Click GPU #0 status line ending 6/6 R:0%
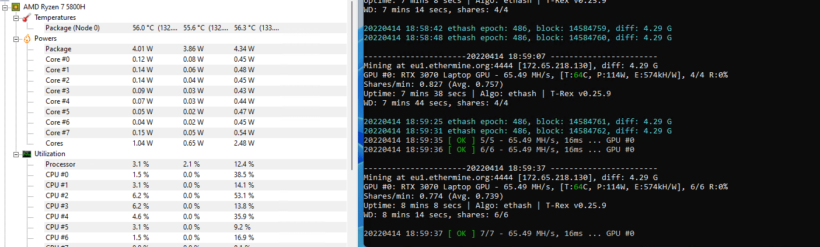 545,187
